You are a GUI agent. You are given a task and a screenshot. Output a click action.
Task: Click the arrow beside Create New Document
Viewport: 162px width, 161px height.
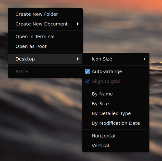tap(78, 24)
